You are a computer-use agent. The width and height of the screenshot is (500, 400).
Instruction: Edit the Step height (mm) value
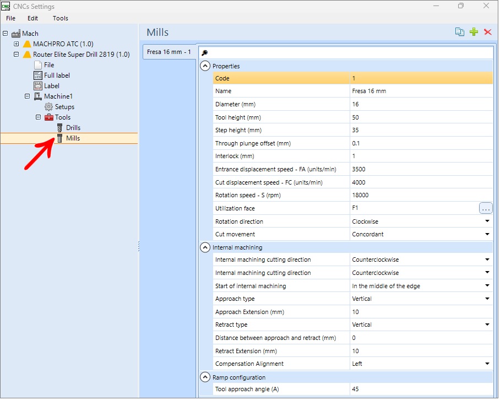[x=421, y=131]
